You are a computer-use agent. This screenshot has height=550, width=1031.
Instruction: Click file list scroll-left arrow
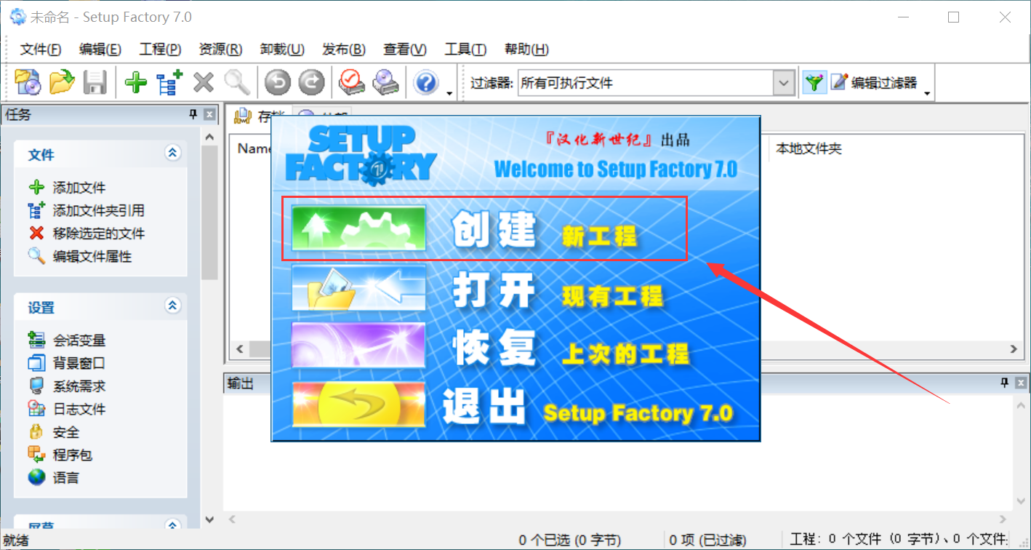pyautogui.click(x=239, y=350)
